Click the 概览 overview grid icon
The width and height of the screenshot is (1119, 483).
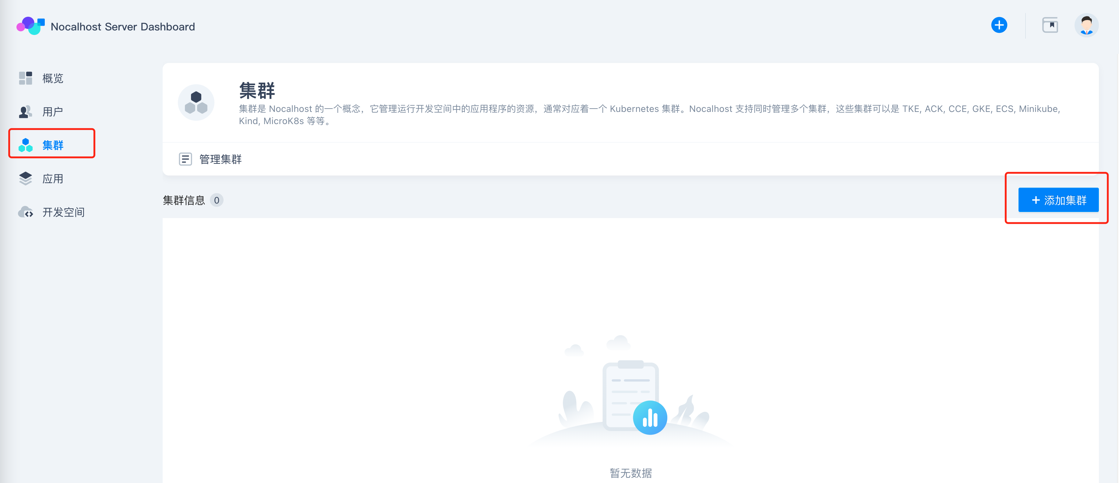[26, 78]
